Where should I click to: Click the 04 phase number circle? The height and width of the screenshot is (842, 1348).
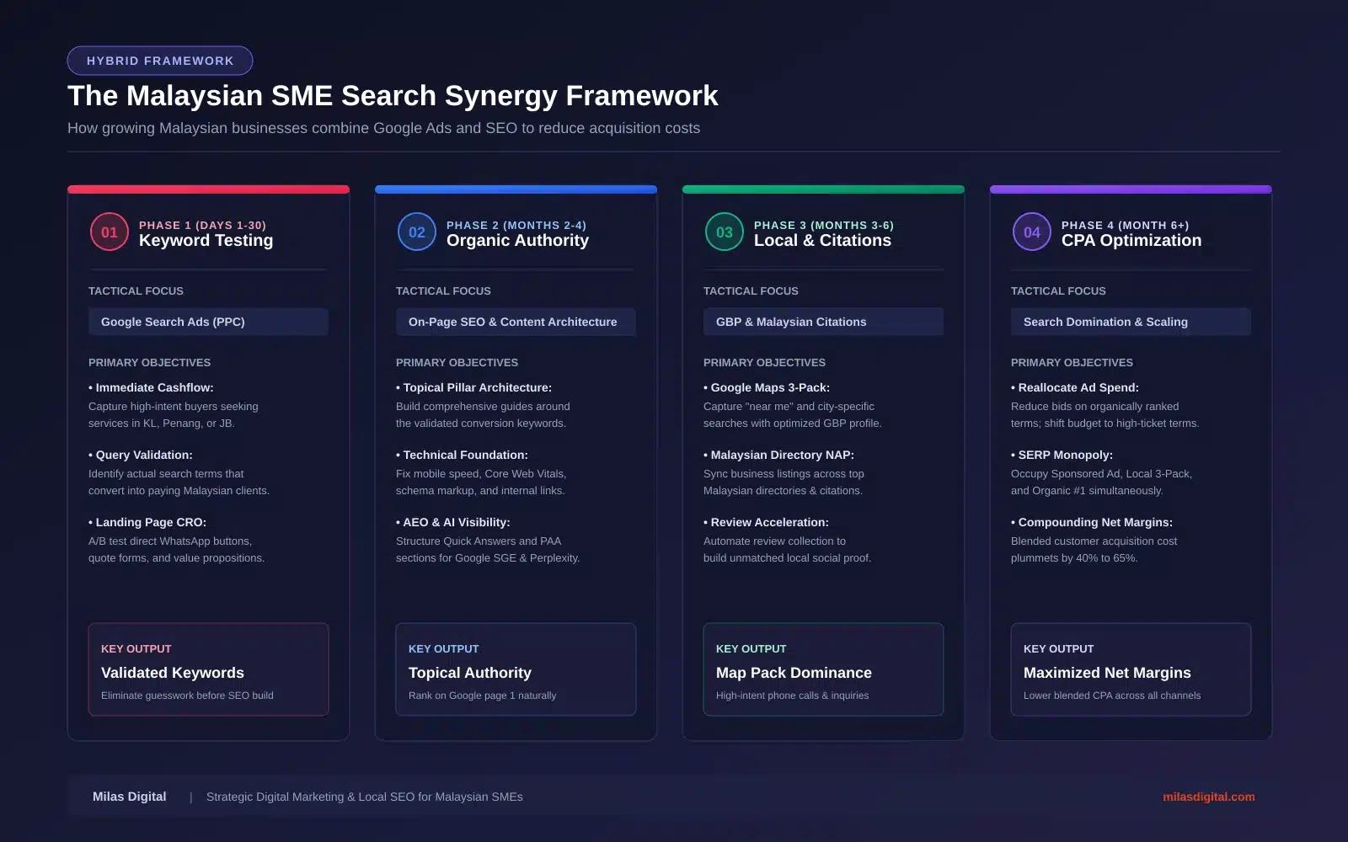point(1032,232)
